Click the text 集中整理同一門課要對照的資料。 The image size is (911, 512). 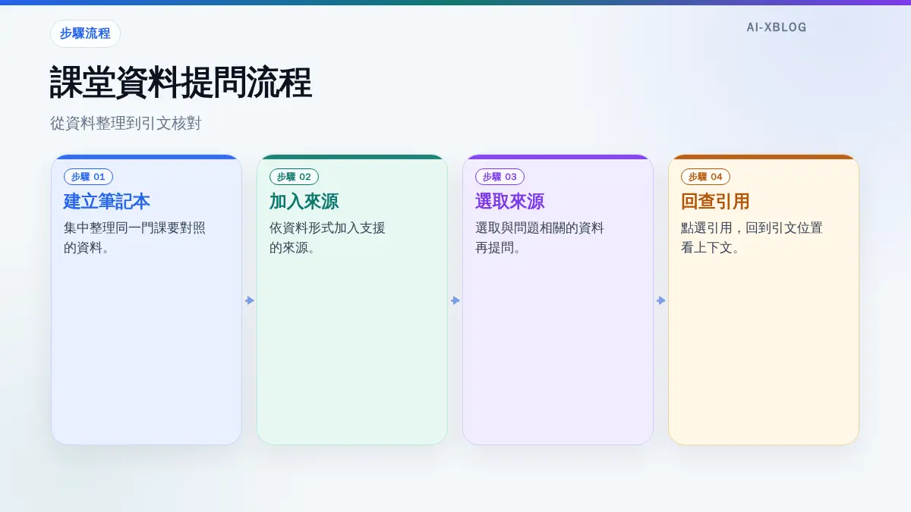pyautogui.click(x=134, y=237)
